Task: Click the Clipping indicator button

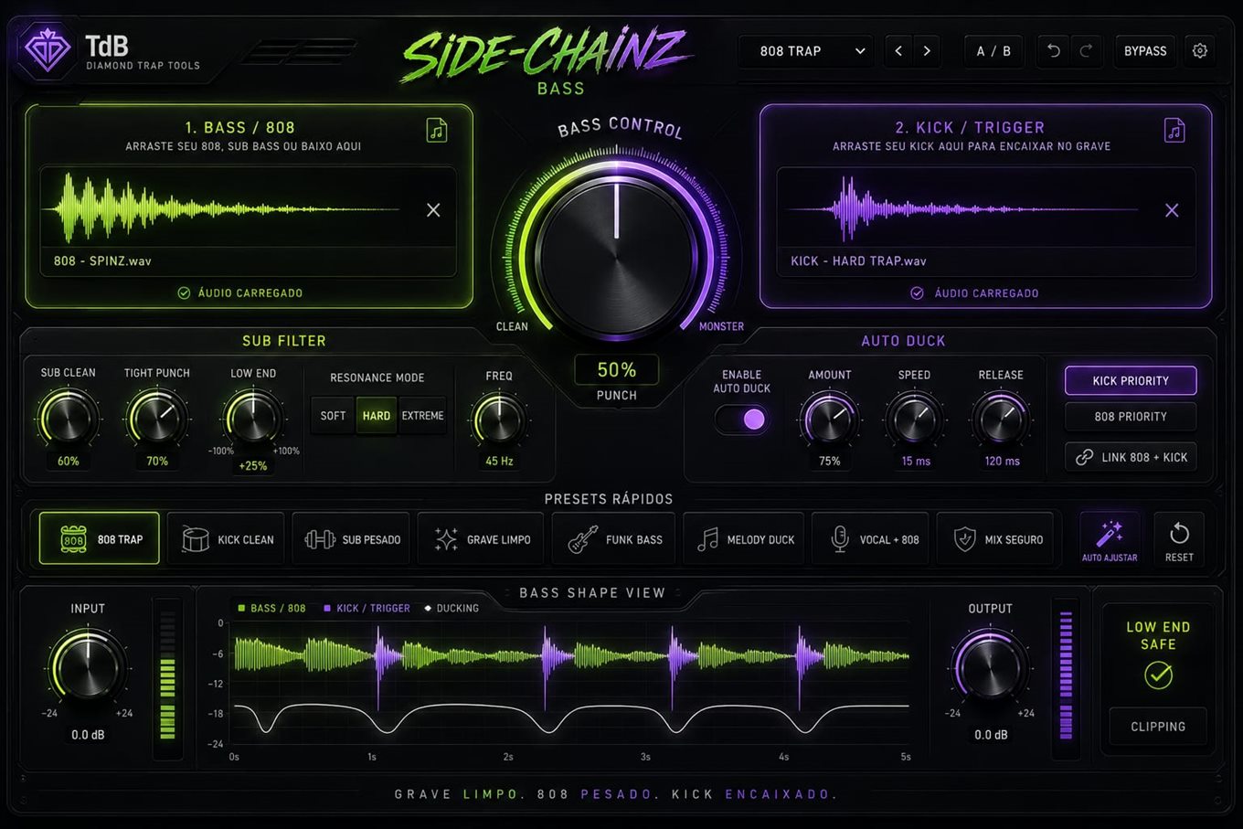Action: (x=1158, y=727)
